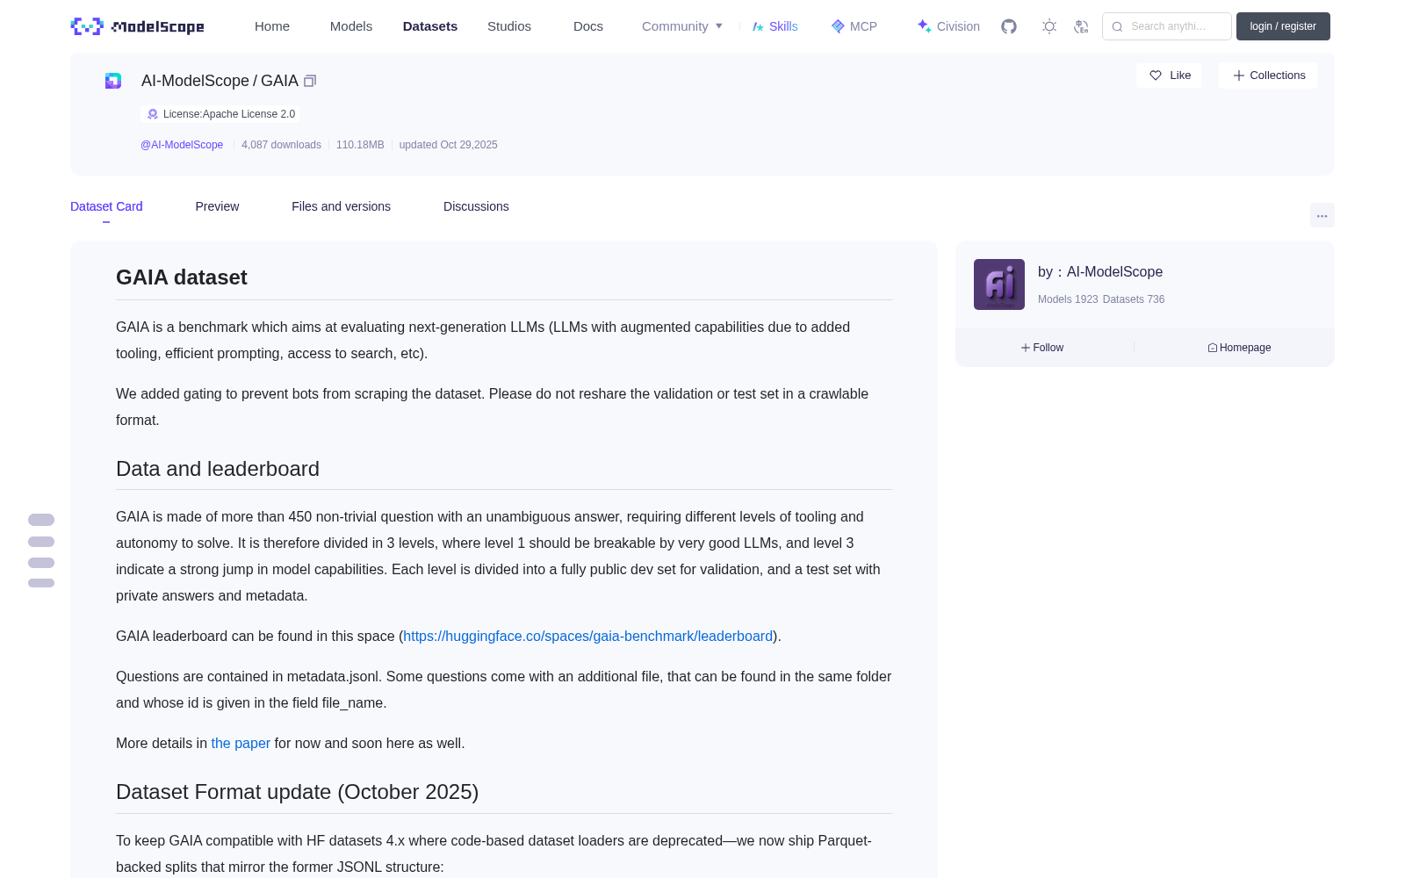
Task: Click the MCP diamond icon
Action: (838, 26)
